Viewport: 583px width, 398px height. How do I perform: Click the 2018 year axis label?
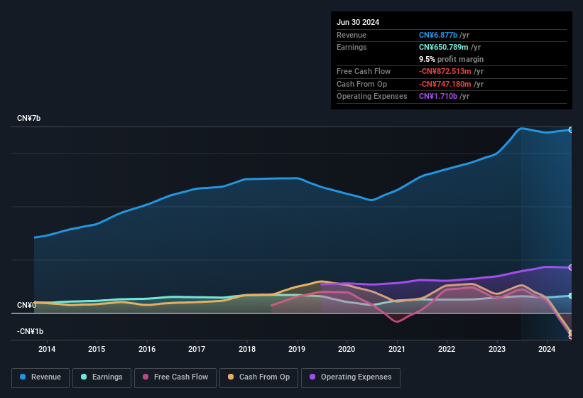[x=247, y=349]
